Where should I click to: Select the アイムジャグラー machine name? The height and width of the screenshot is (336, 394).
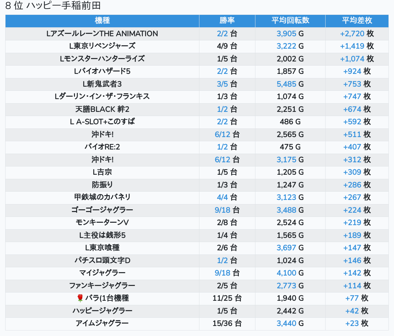click(x=102, y=324)
